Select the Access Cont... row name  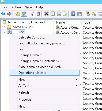point(70,28)
